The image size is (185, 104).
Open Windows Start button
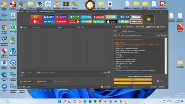[60, 101]
